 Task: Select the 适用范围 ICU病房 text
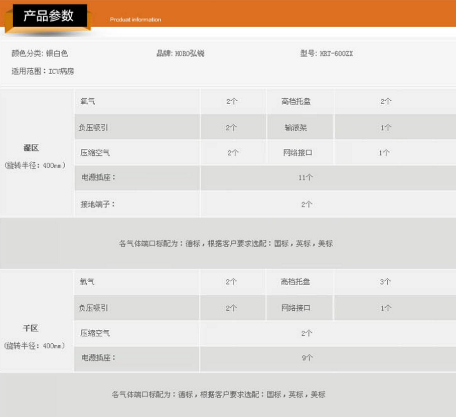pyautogui.click(x=43, y=71)
